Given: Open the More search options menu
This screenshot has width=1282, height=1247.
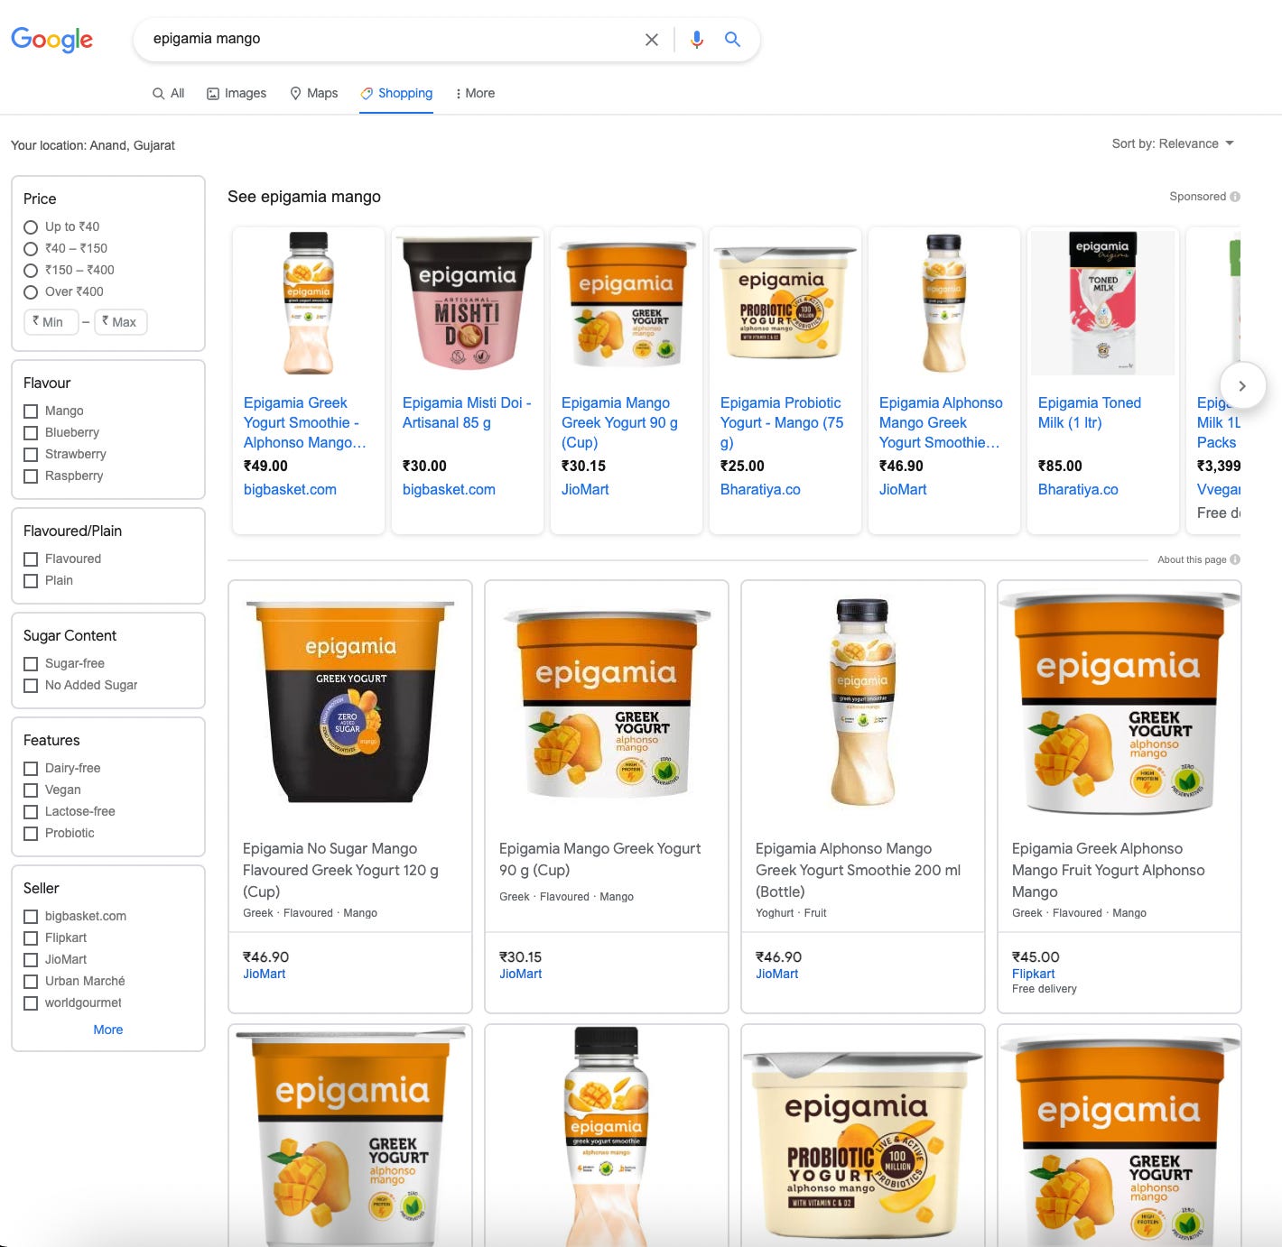Looking at the screenshot, I should (475, 93).
